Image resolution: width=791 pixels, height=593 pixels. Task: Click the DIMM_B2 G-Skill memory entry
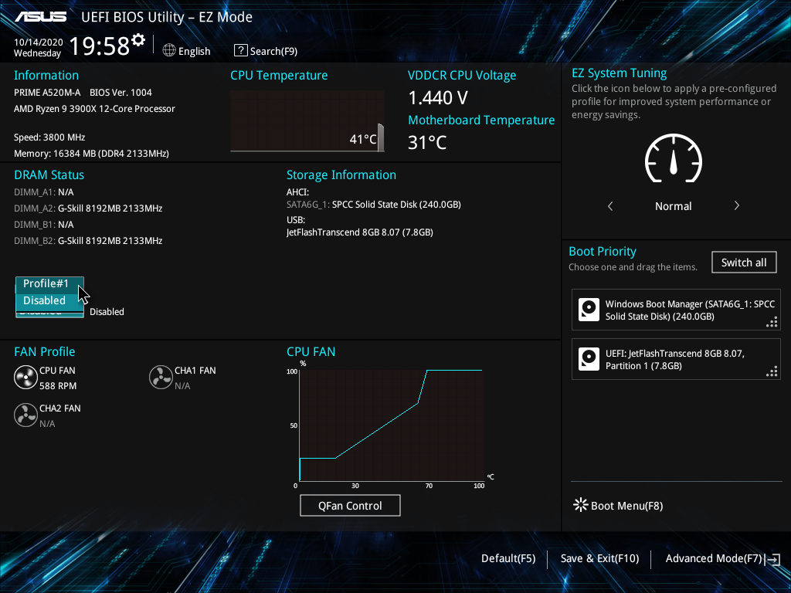pyautogui.click(x=88, y=241)
